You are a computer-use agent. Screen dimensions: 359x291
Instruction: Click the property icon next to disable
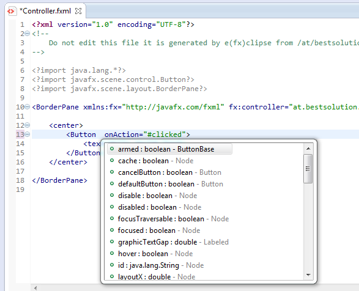pos(112,195)
